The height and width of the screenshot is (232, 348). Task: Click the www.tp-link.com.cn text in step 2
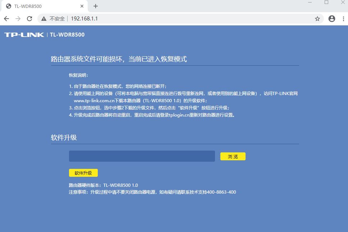click(94, 101)
